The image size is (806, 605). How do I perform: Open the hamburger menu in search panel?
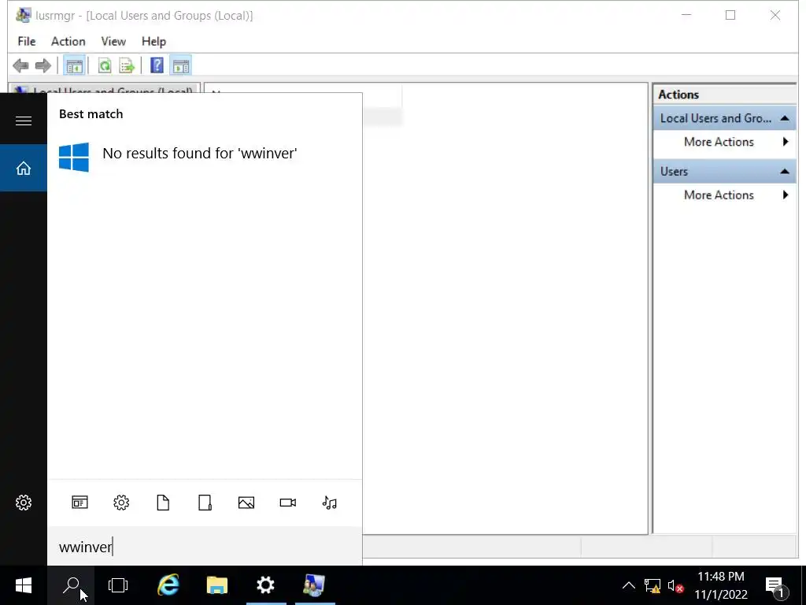point(24,121)
